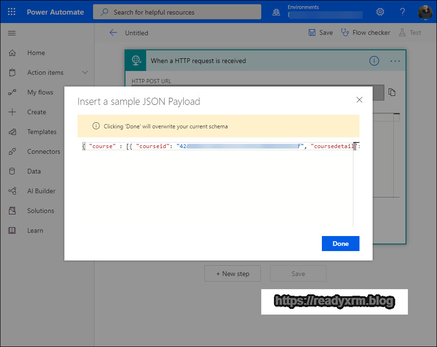437x347 pixels.
Task: Click the trigger info icon
Action: tap(374, 61)
